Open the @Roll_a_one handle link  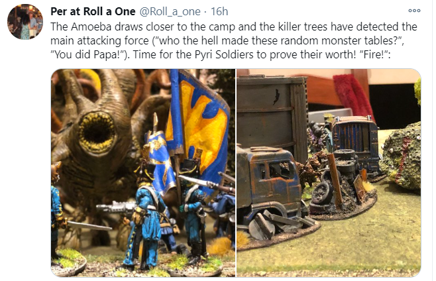(170, 12)
